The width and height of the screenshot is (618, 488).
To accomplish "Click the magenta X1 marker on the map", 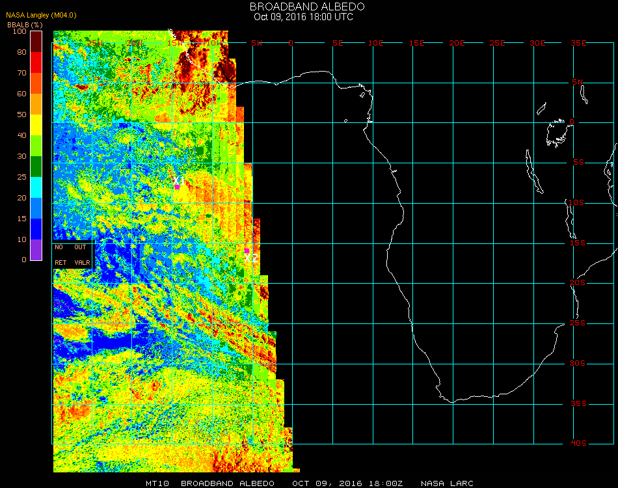I will (x=177, y=187).
